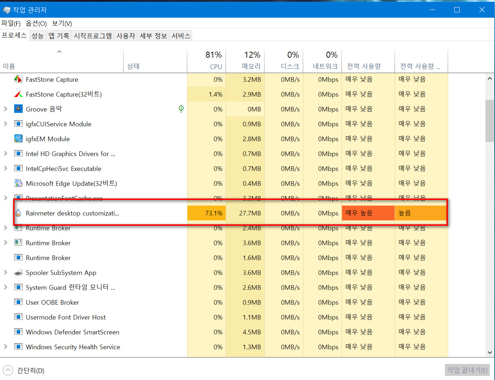Image resolution: width=495 pixels, height=380 pixels.
Task: Switch to the 사용자 tab
Action: [126, 36]
